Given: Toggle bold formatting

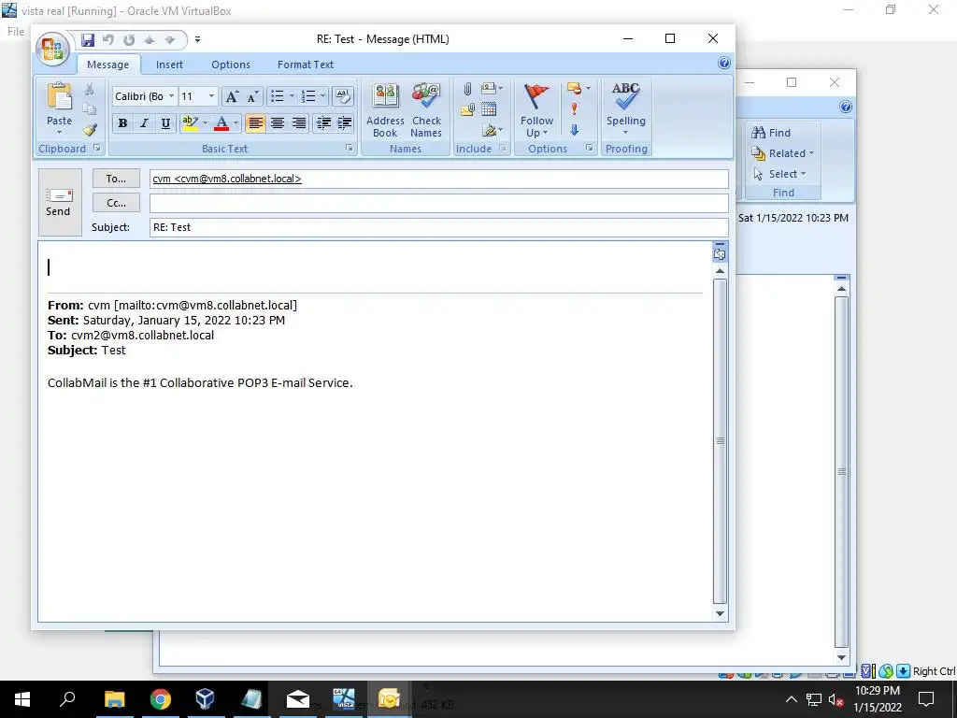Looking at the screenshot, I should pyautogui.click(x=122, y=123).
